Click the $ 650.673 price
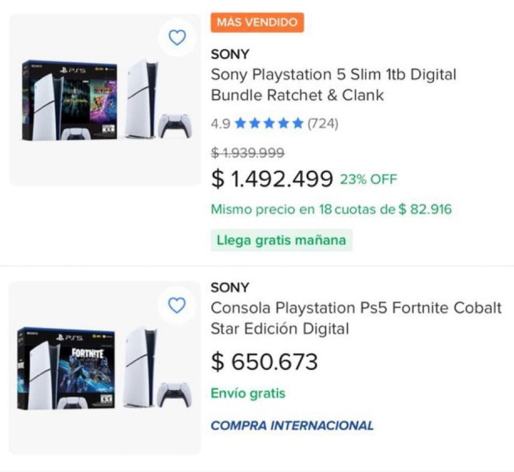 point(264,362)
